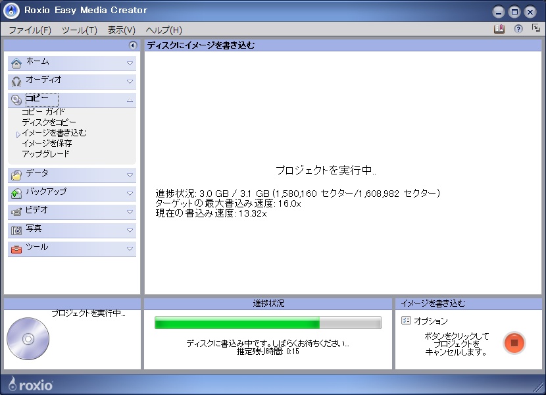Image resolution: width=546 pixels, height=395 pixels.
Task: Click the コピー disc icon
Action: (x=16, y=100)
